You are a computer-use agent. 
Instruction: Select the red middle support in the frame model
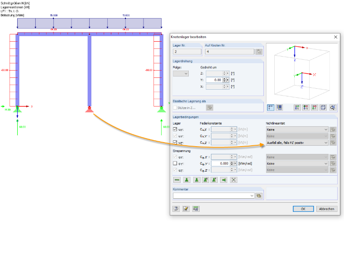(x=89, y=109)
